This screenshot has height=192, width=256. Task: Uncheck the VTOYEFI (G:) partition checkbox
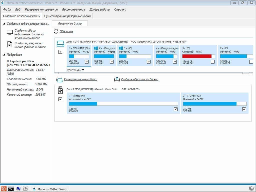click(244, 109)
